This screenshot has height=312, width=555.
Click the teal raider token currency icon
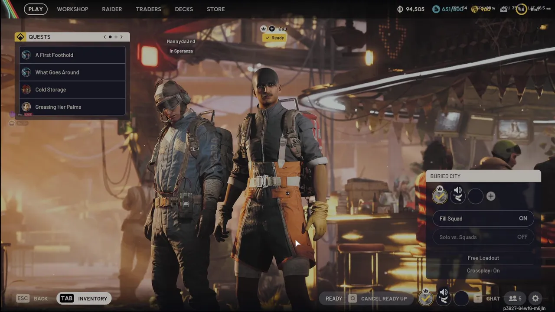click(x=436, y=9)
